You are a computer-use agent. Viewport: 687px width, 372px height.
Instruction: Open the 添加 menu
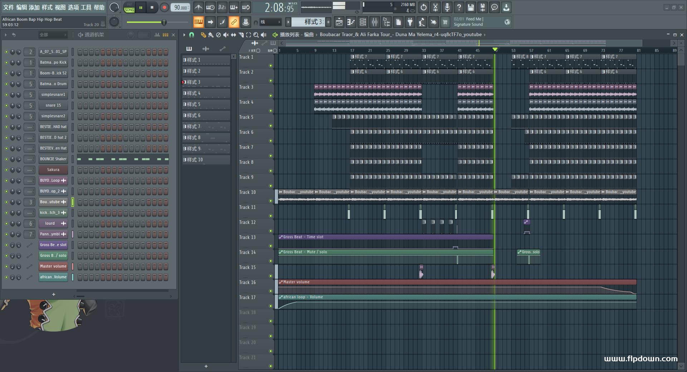coord(34,7)
